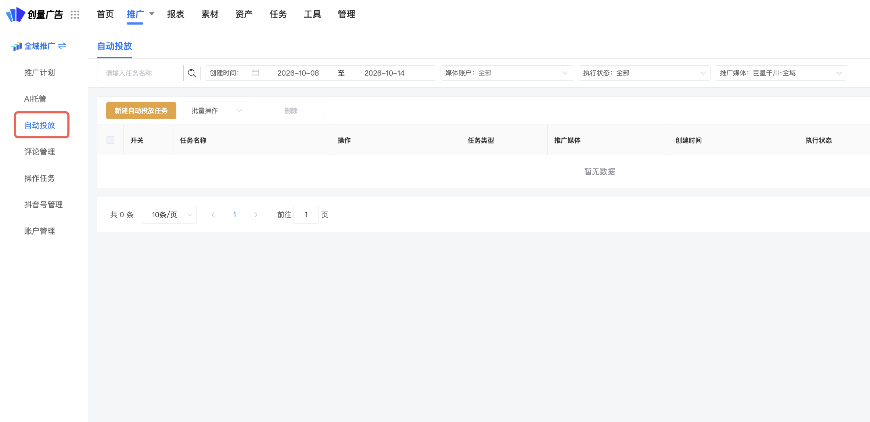
Task: Open 抖音号管理 in the sidebar
Action: pos(43,205)
